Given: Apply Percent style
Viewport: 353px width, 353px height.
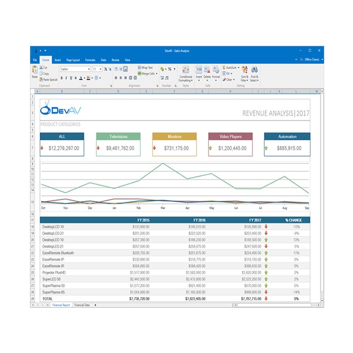Looking at the screenshot, I should coord(170,69).
